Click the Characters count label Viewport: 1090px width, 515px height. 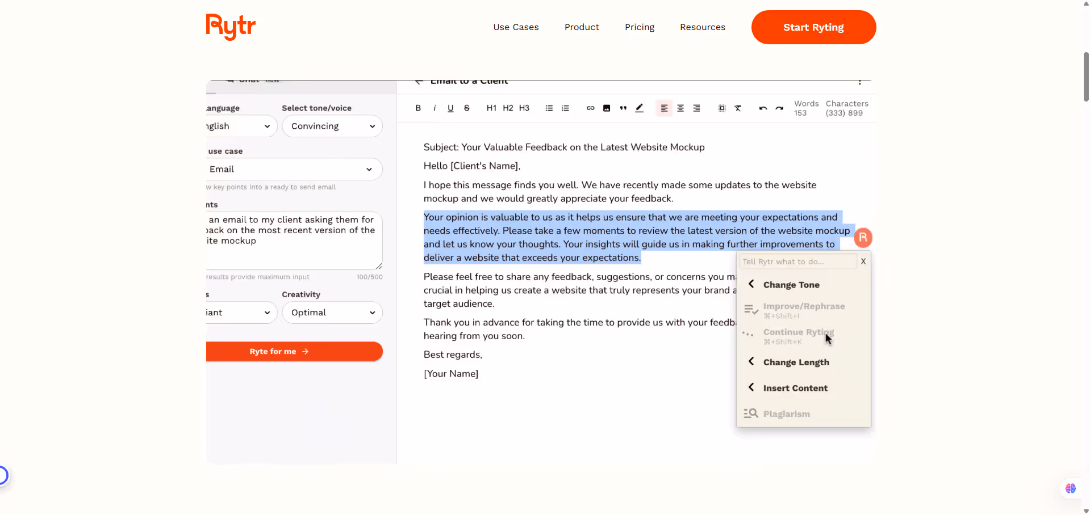tap(847, 104)
